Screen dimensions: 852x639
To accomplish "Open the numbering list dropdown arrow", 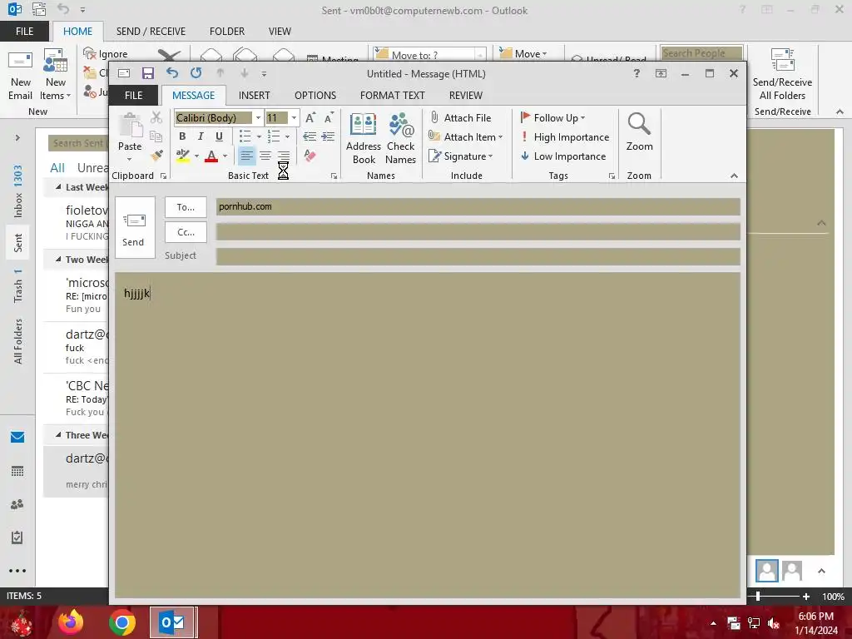I will click(x=287, y=136).
